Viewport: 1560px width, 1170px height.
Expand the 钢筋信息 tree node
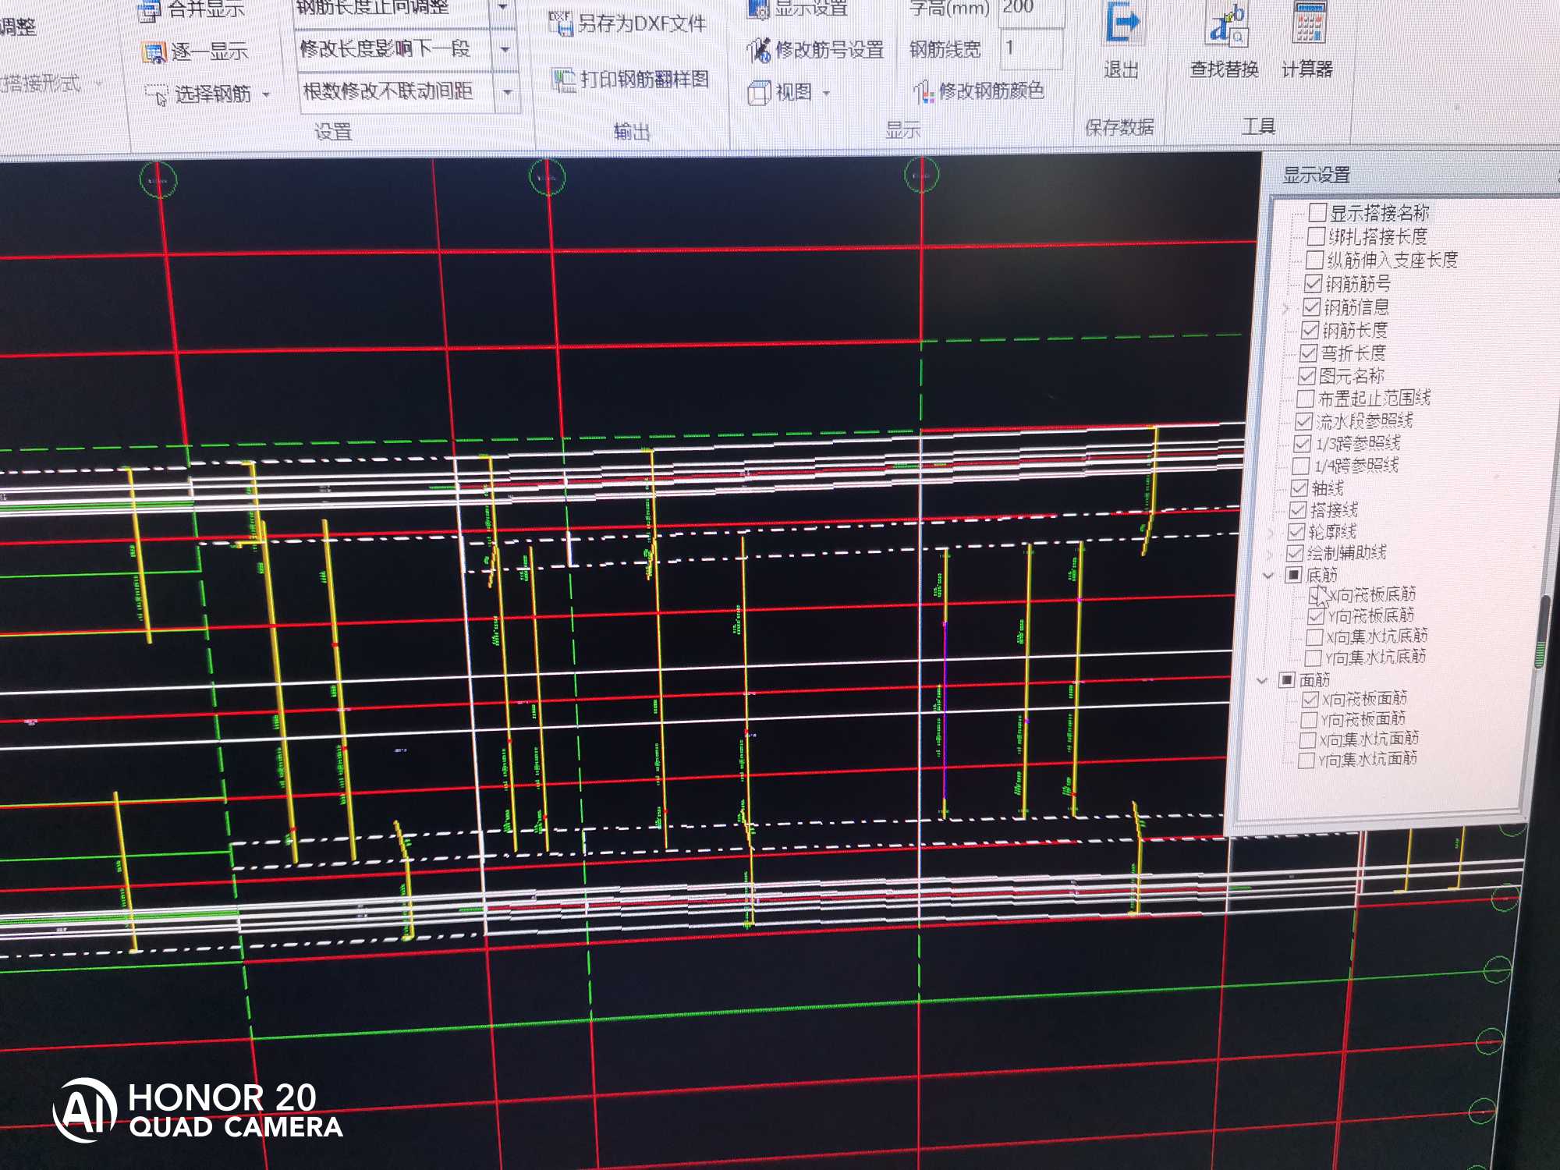pos(1285,309)
